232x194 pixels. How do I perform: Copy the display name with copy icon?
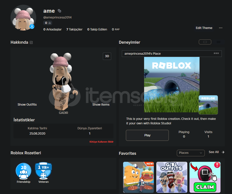tap(59, 11)
